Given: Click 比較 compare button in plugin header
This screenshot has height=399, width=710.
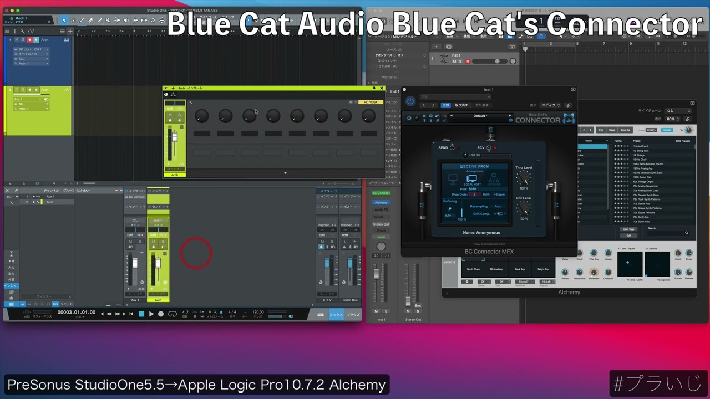Looking at the screenshot, I should (x=445, y=105).
